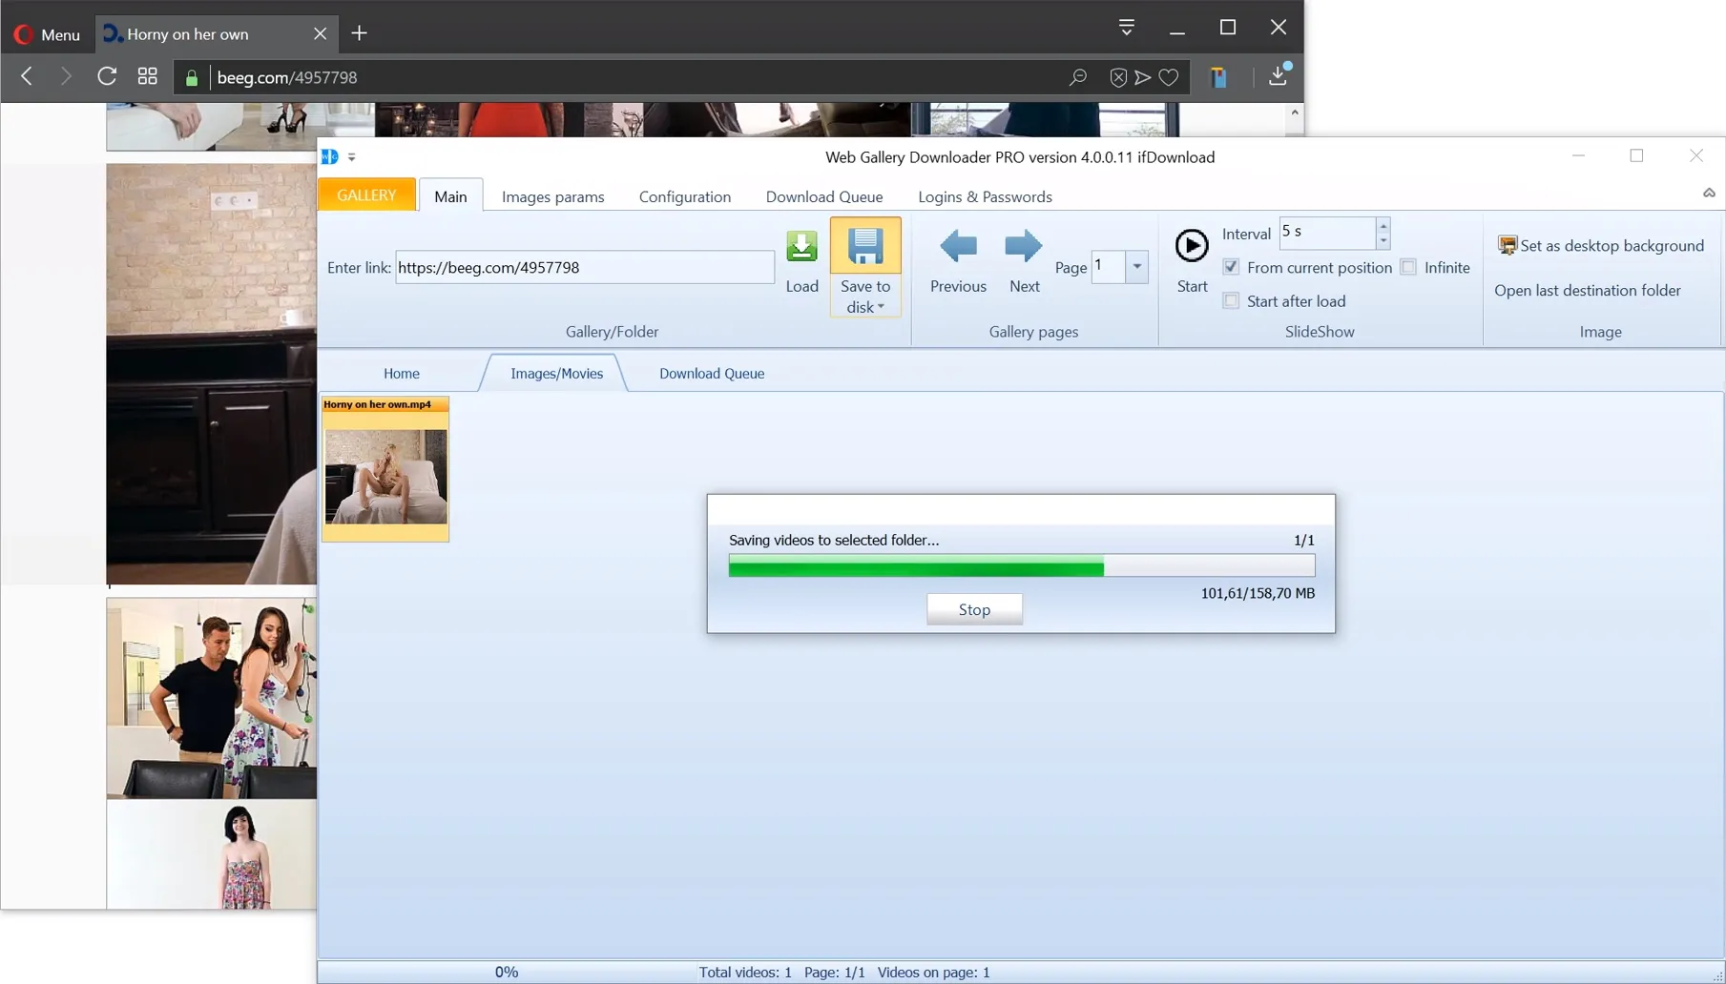Click the Page: 1/1 status text
Image resolution: width=1726 pixels, height=984 pixels.
tap(834, 972)
